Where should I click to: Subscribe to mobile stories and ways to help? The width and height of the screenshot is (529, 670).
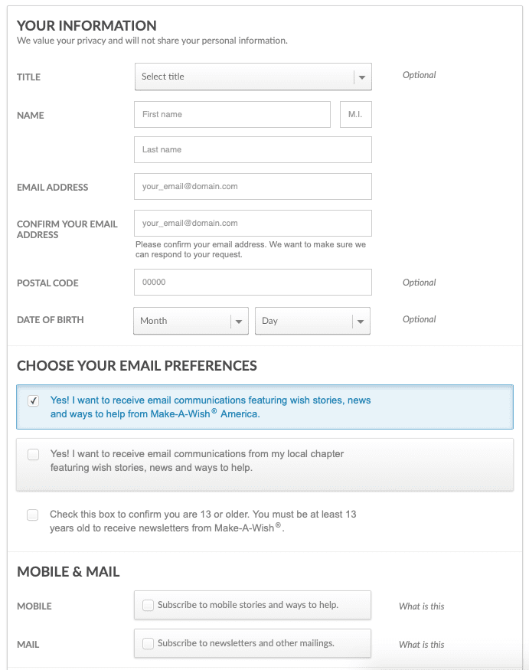tap(148, 605)
